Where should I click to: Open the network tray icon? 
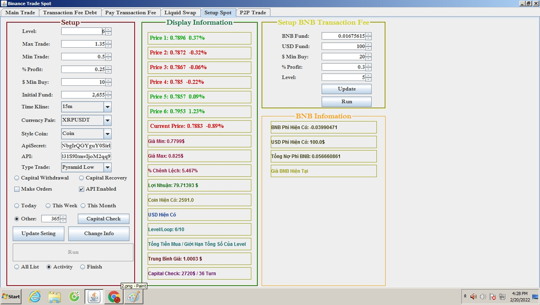click(502, 296)
